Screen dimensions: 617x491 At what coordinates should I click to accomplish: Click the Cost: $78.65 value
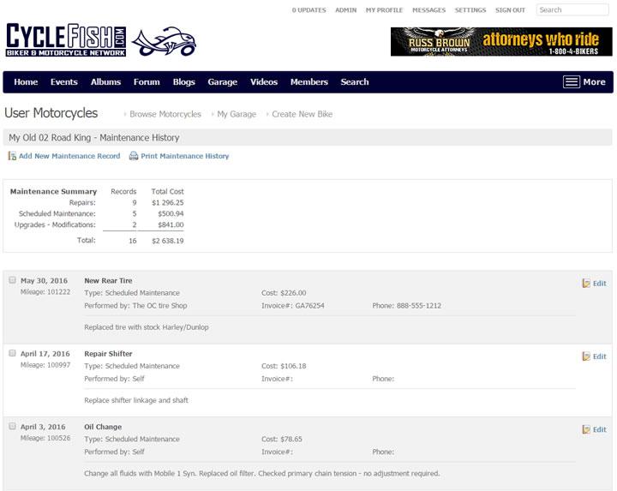282,439
